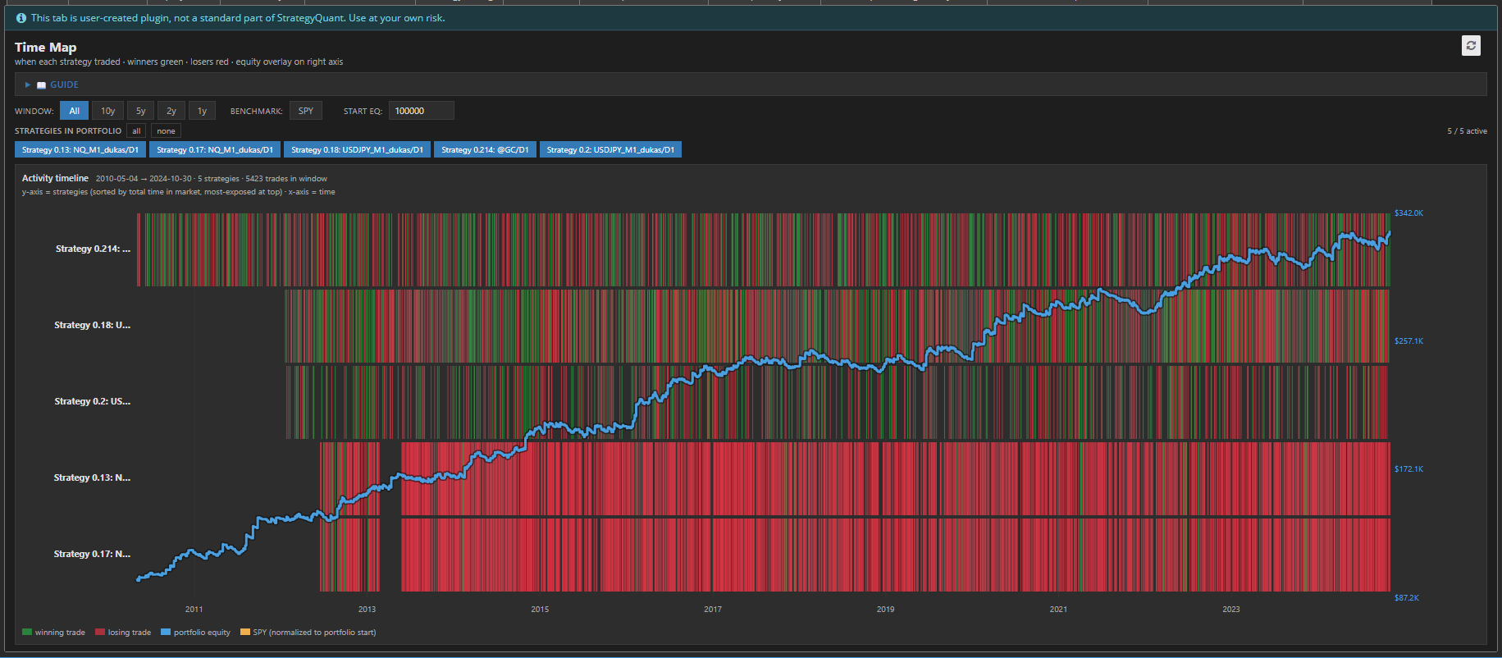
Task: Click the book icon beside GUIDE
Action: point(41,85)
